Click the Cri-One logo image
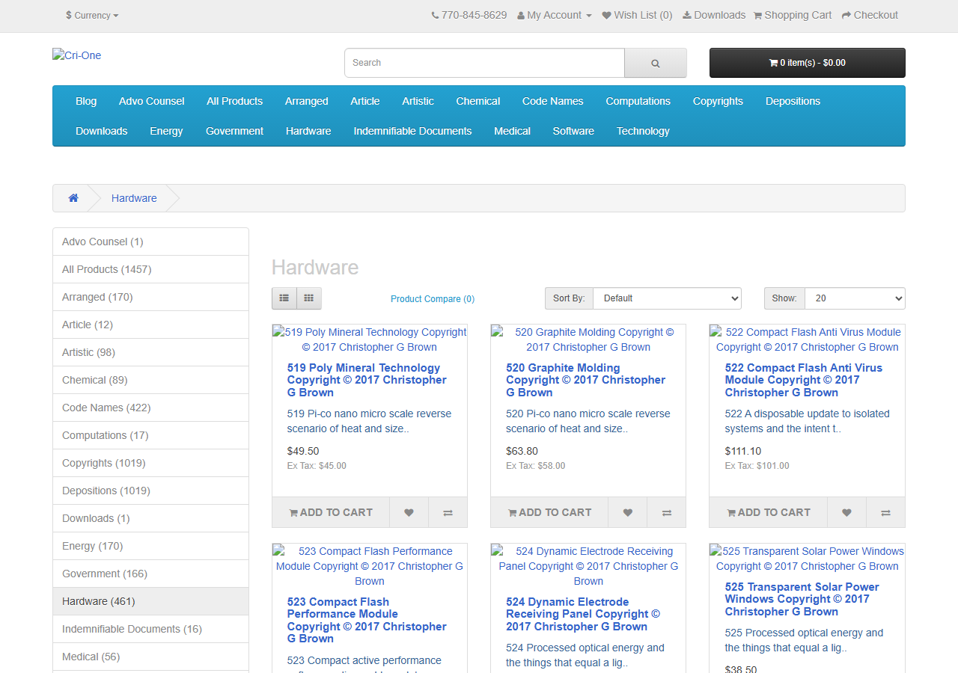The image size is (958, 673). coord(76,55)
